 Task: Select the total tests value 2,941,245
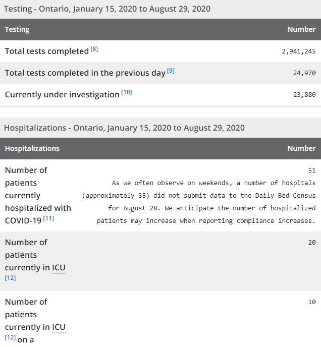299,51
